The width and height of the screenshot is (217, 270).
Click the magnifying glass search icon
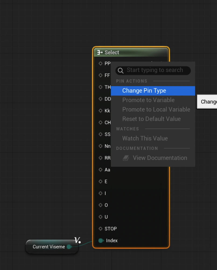[120, 70]
